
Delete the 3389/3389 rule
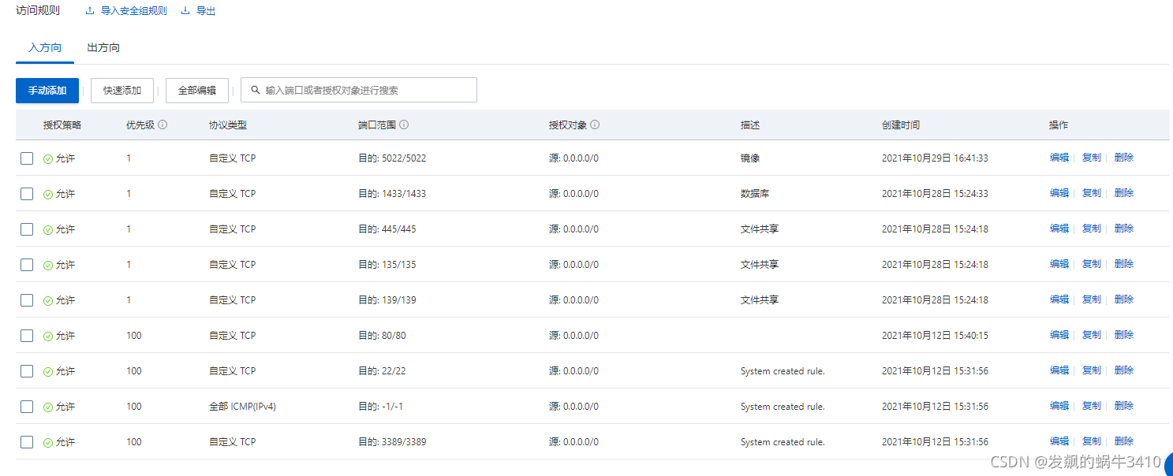(x=1124, y=441)
